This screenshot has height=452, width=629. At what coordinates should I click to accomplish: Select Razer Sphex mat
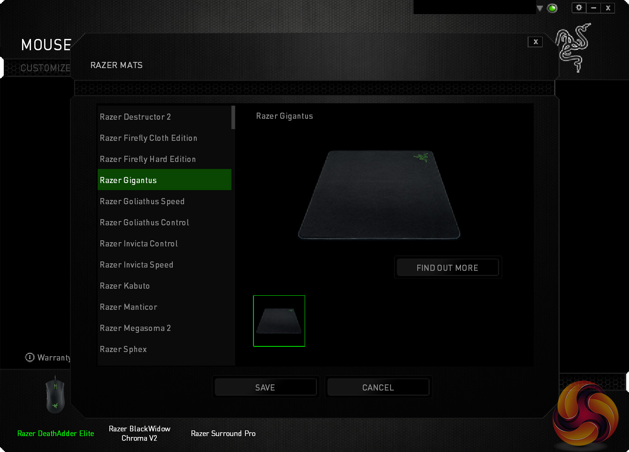pos(164,349)
